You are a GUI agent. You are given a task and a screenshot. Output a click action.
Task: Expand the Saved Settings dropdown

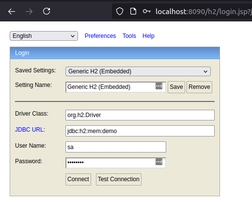coord(138,71)
